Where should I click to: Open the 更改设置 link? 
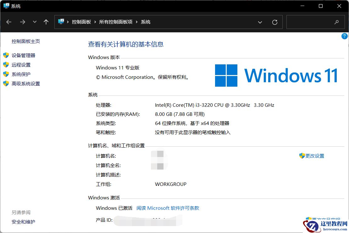pyautogui.click(x=314, y=156)
